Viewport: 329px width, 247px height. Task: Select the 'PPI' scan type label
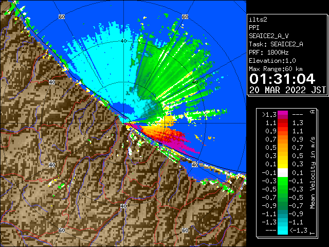[x=254, y=28]
